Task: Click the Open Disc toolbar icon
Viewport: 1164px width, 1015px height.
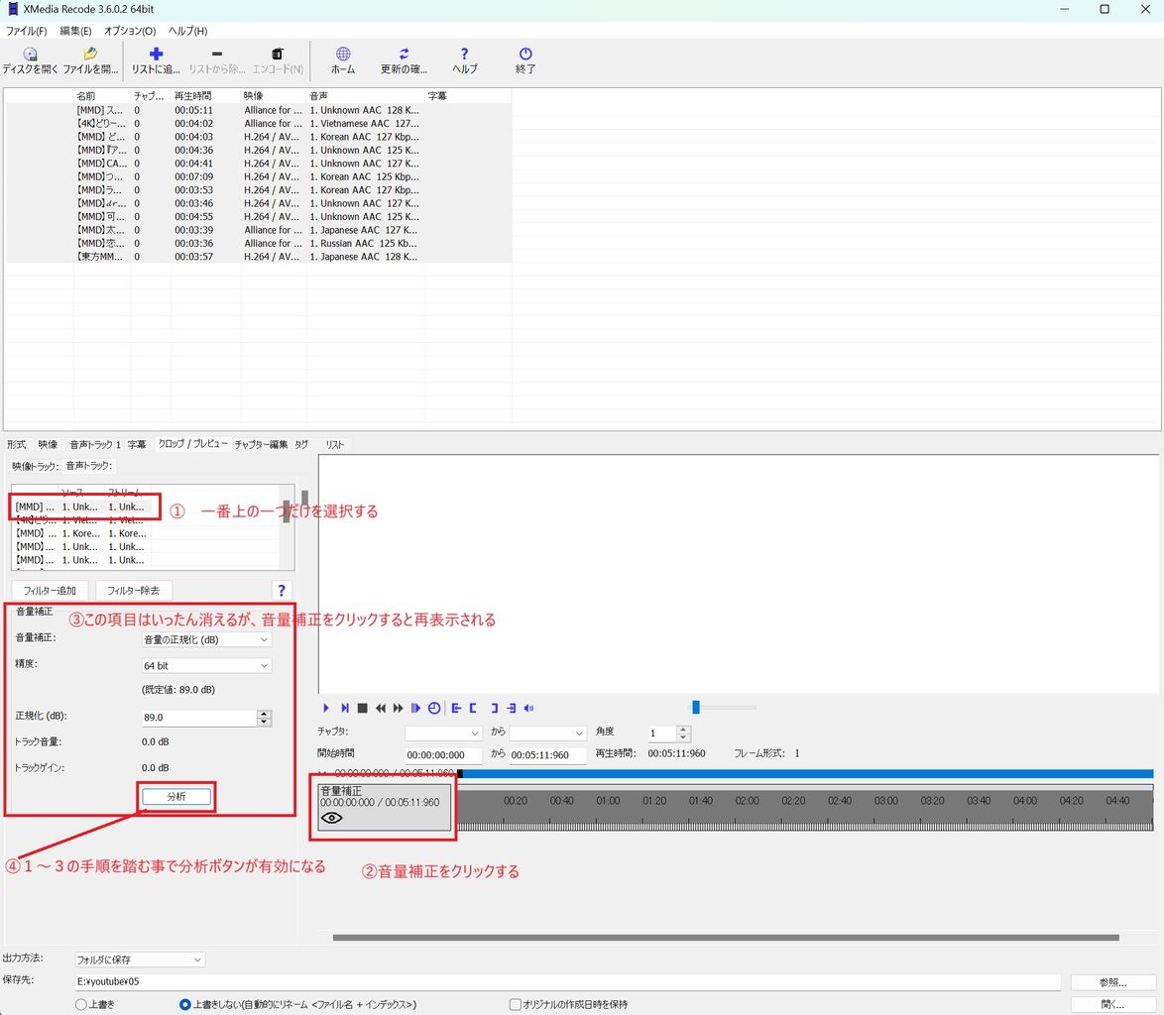Action: (30, 55)
